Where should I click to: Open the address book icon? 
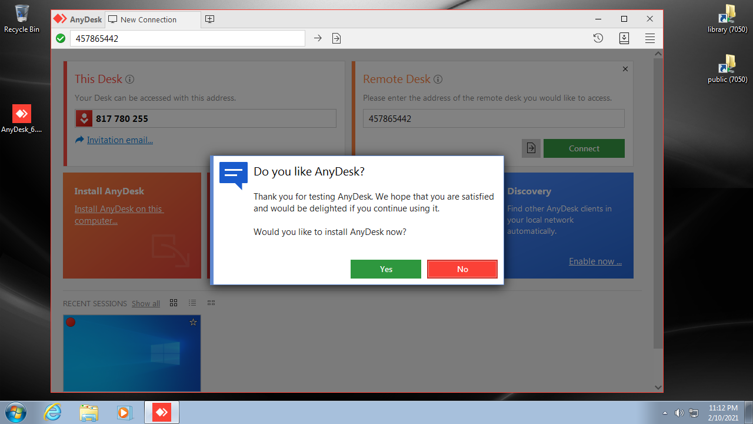point(624,38)
